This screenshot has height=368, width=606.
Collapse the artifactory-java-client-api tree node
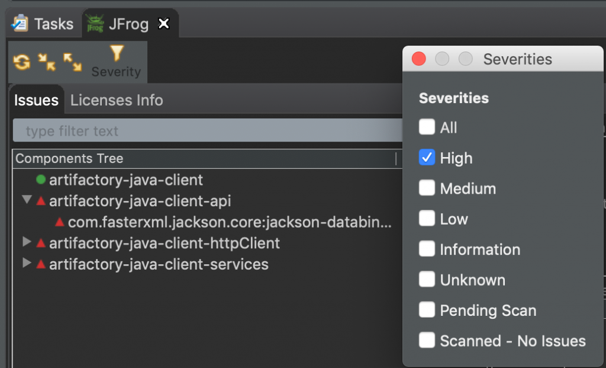tap(27, 200)
